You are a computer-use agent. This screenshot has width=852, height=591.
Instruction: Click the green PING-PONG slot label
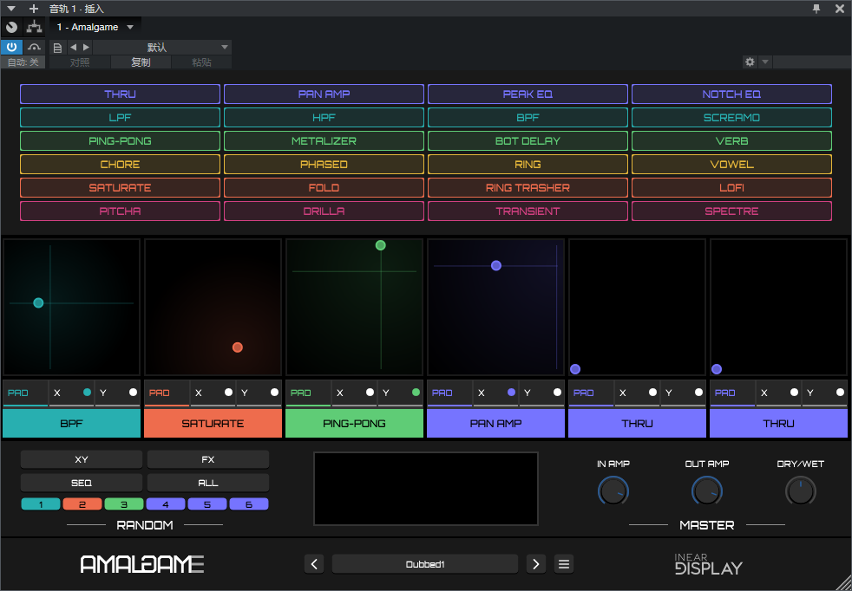[354, 423]
